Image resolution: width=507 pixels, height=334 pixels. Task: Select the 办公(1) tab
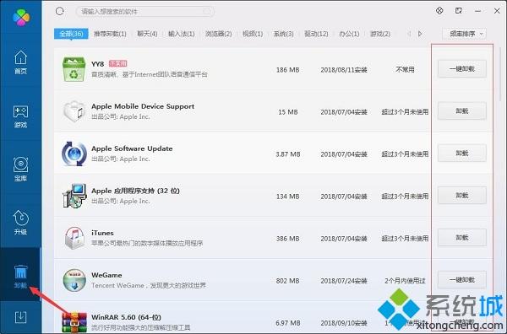(x=349, y=34)
